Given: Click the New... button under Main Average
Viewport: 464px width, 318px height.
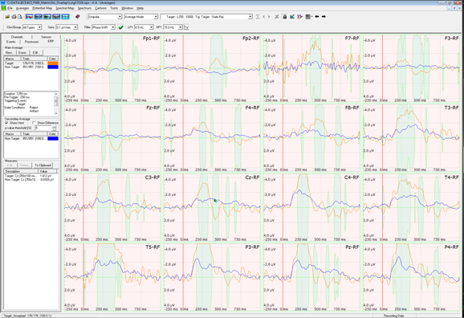Looking at the screenshot, I should pos(10,52).
